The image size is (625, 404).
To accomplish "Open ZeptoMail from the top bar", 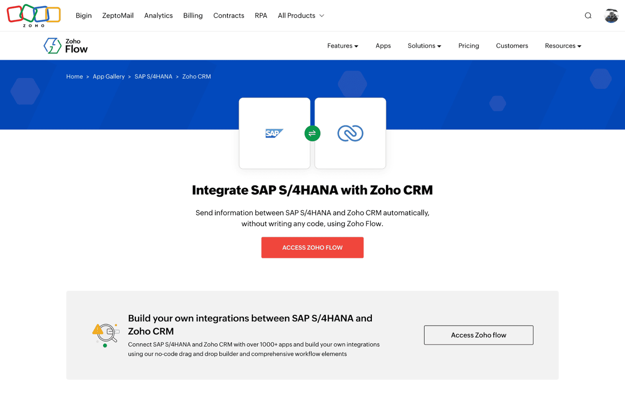I will [118, 16].
